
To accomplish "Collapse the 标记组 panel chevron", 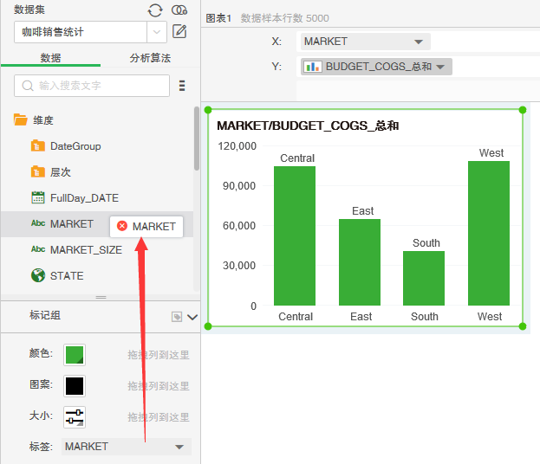I will pyautogui.click(x=192, y=317).
